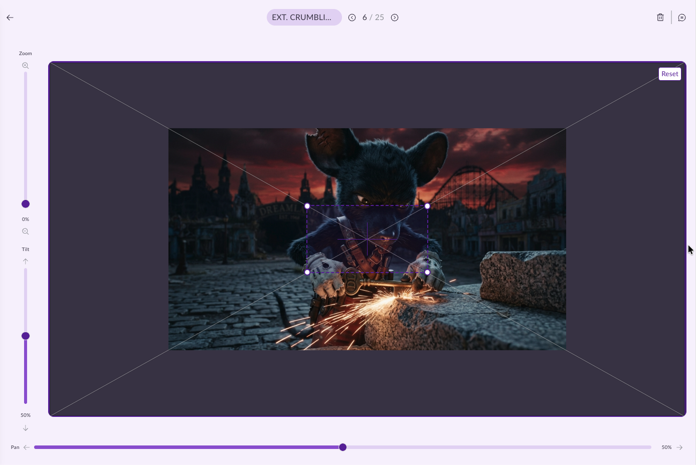The width and height of the screenshot is (696, 465).
Task: Click the zoom out magnifier icon
Action: [26, 231]
